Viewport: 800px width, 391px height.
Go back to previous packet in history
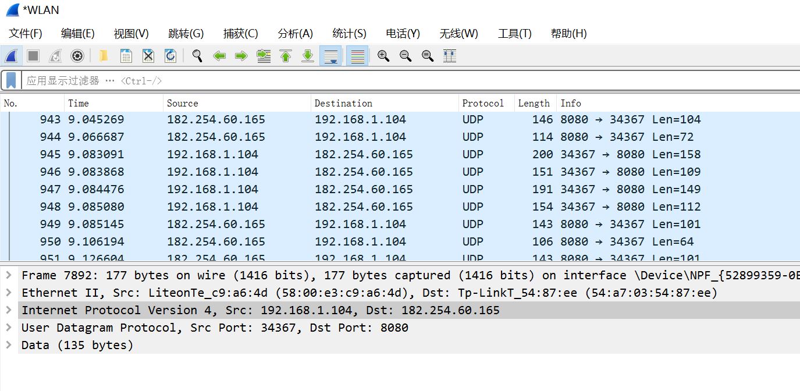[x=219, y=56]
